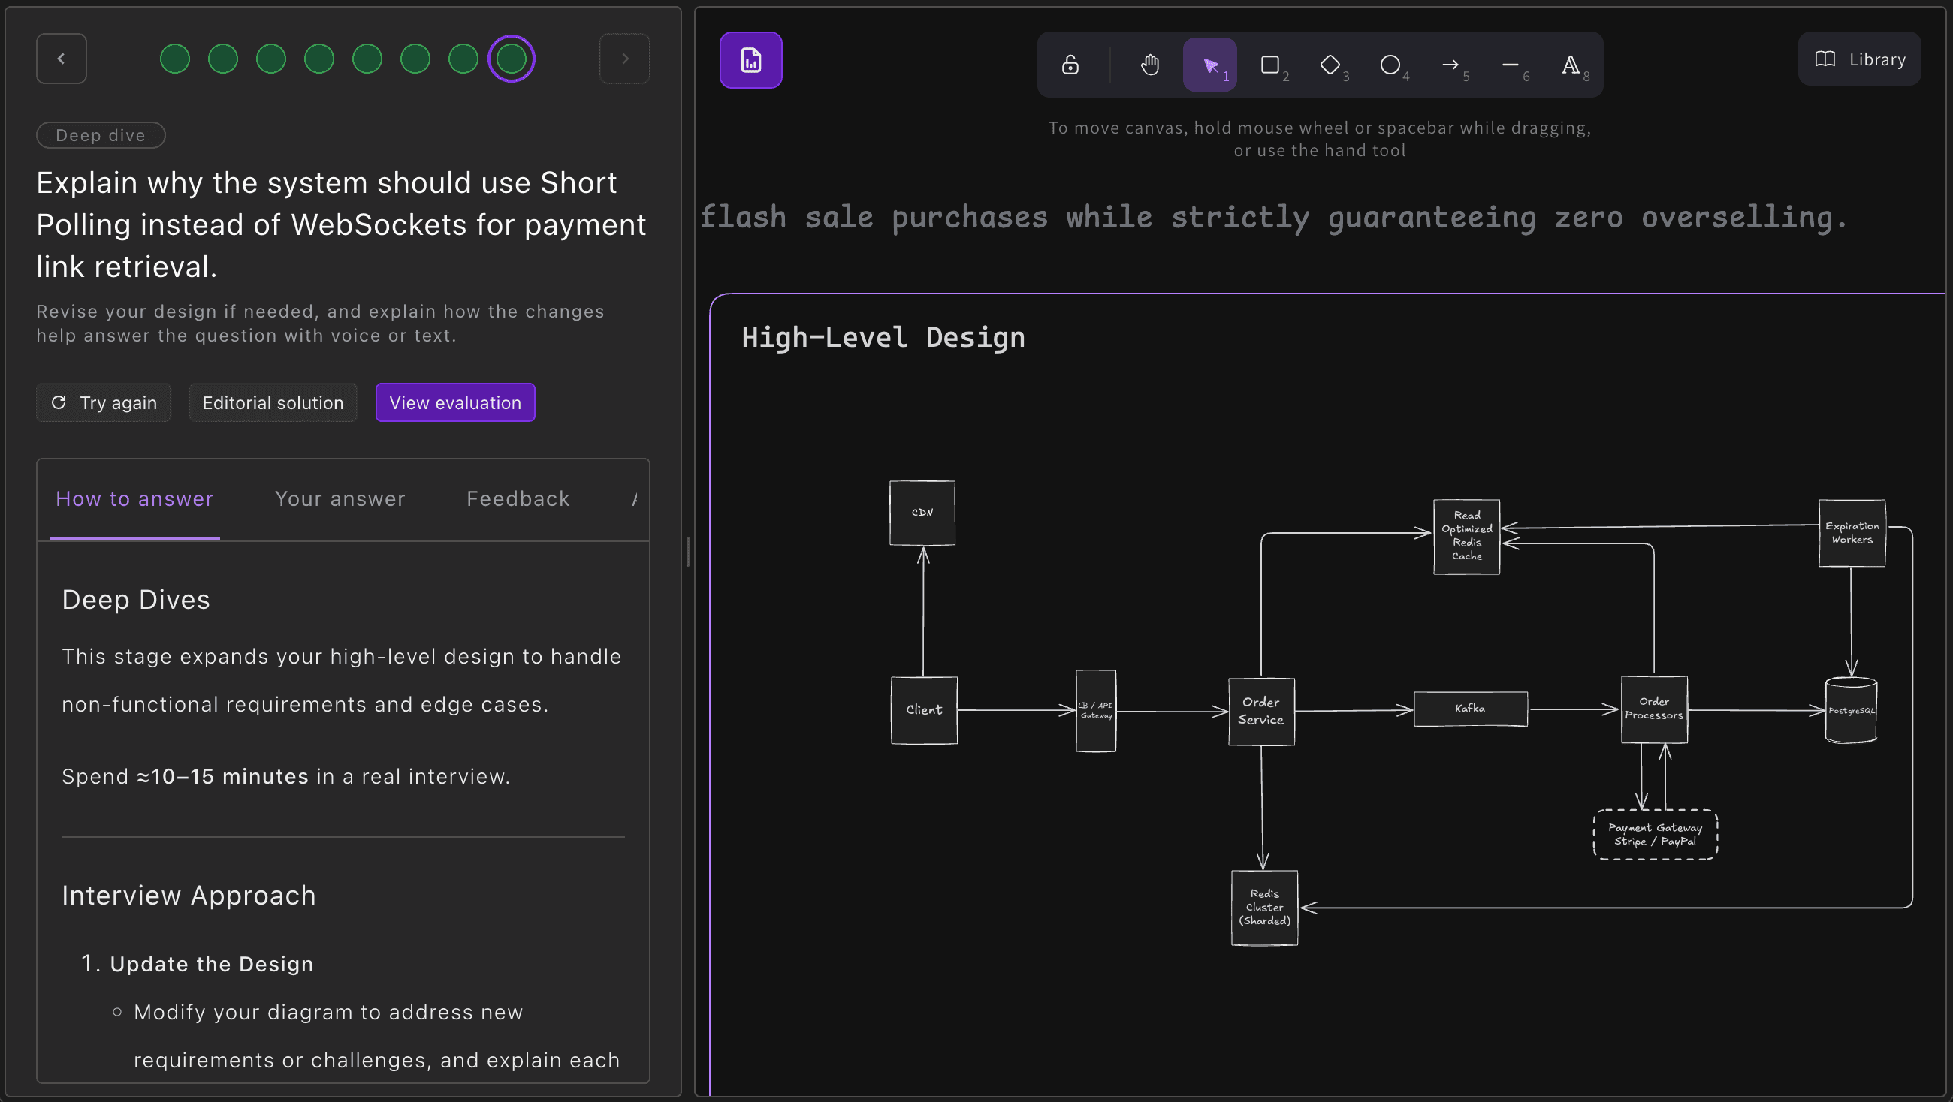Switch to Your answer tab
Screen dimensions: 1953x1102
tap(340, 498)
